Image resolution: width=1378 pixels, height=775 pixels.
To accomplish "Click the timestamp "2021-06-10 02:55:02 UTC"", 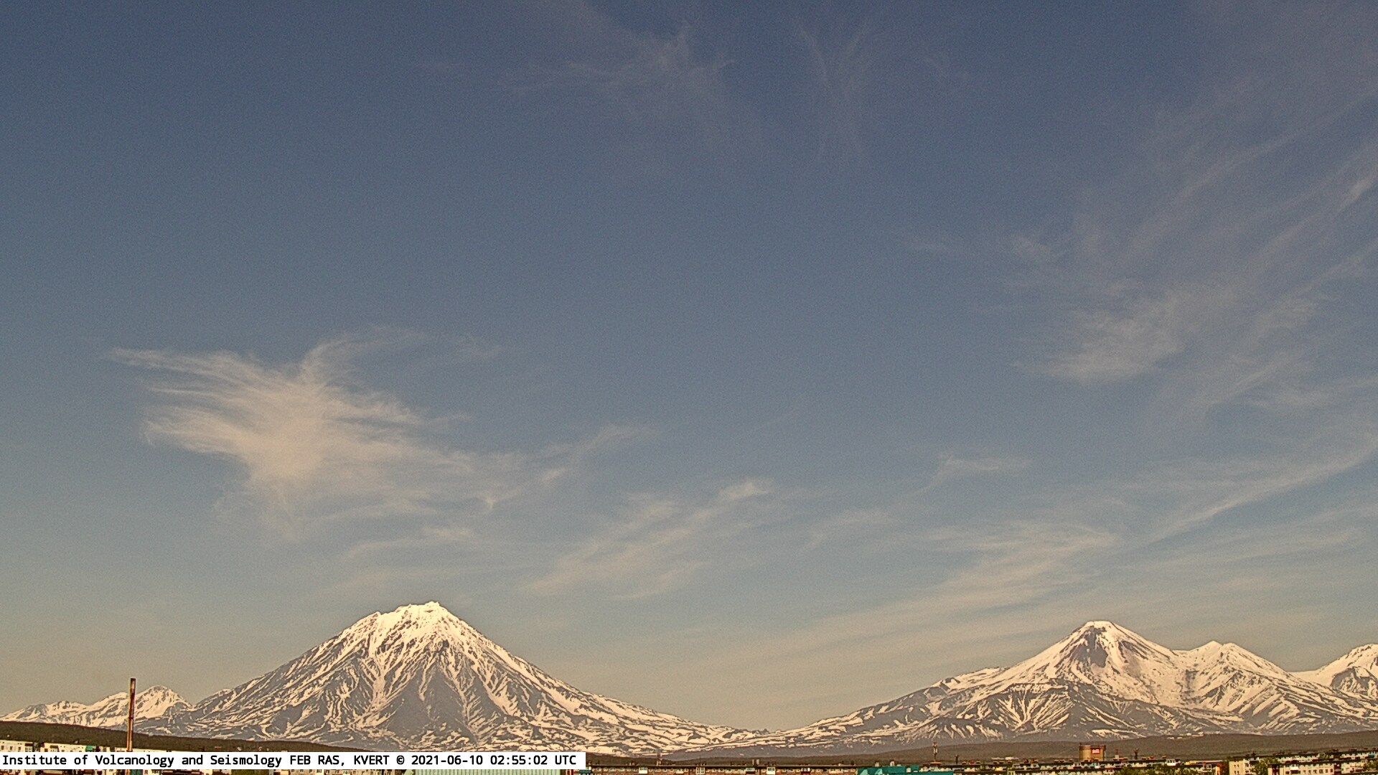I will click(494, 760).
